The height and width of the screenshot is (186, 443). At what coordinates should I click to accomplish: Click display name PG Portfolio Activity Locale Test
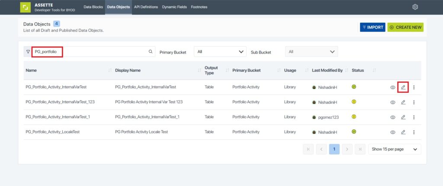point(141,132)
